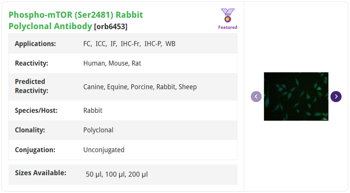This screenshot has height=193, width=350.
Task: Click the FC, ICC, IF applications value
Action: 129,44
